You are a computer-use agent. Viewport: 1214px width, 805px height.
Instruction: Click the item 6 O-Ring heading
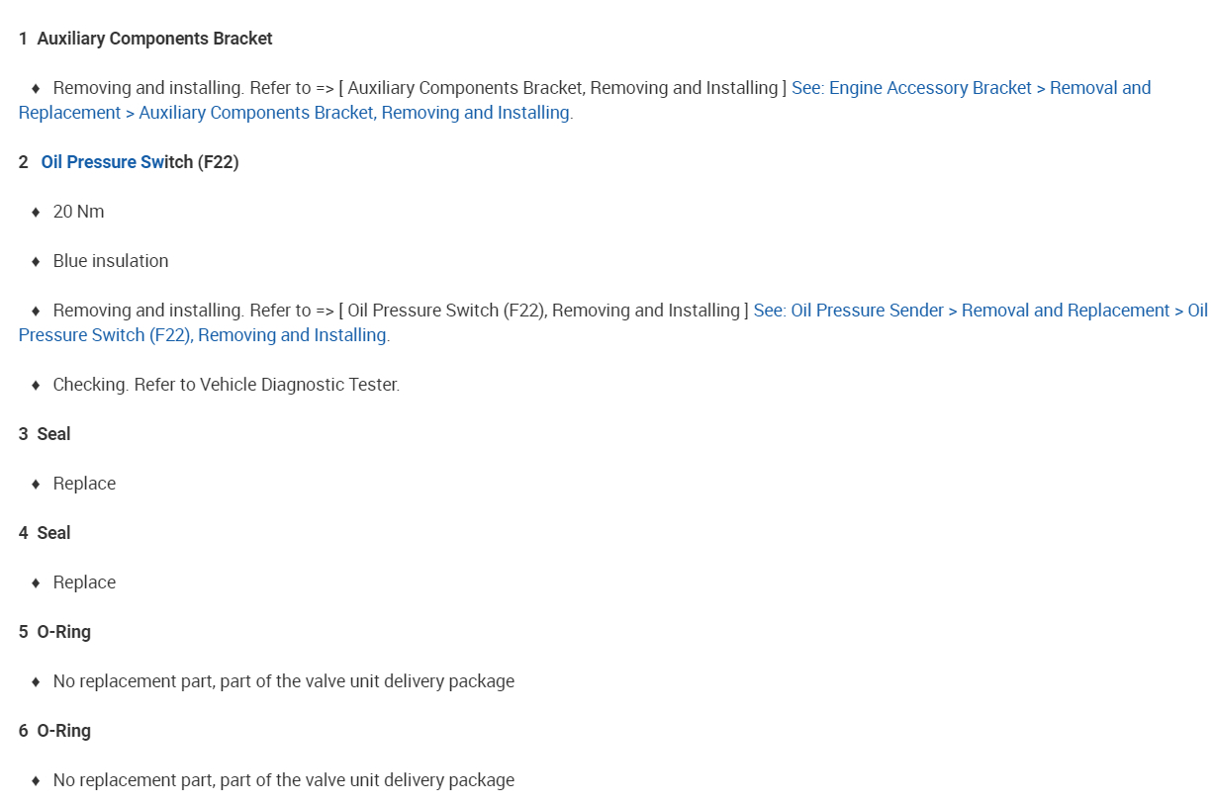click(63, 731)
